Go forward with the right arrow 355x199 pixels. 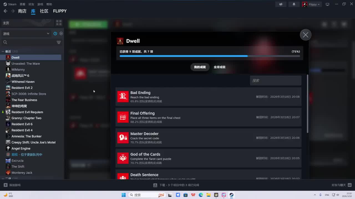click(x=13, y=11)
